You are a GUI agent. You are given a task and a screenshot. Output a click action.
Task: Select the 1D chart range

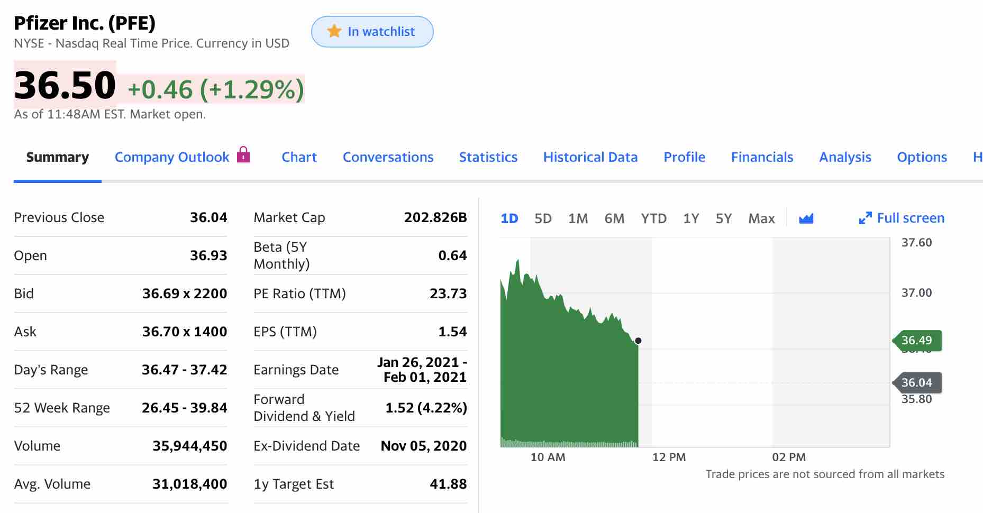click(509, 218)
